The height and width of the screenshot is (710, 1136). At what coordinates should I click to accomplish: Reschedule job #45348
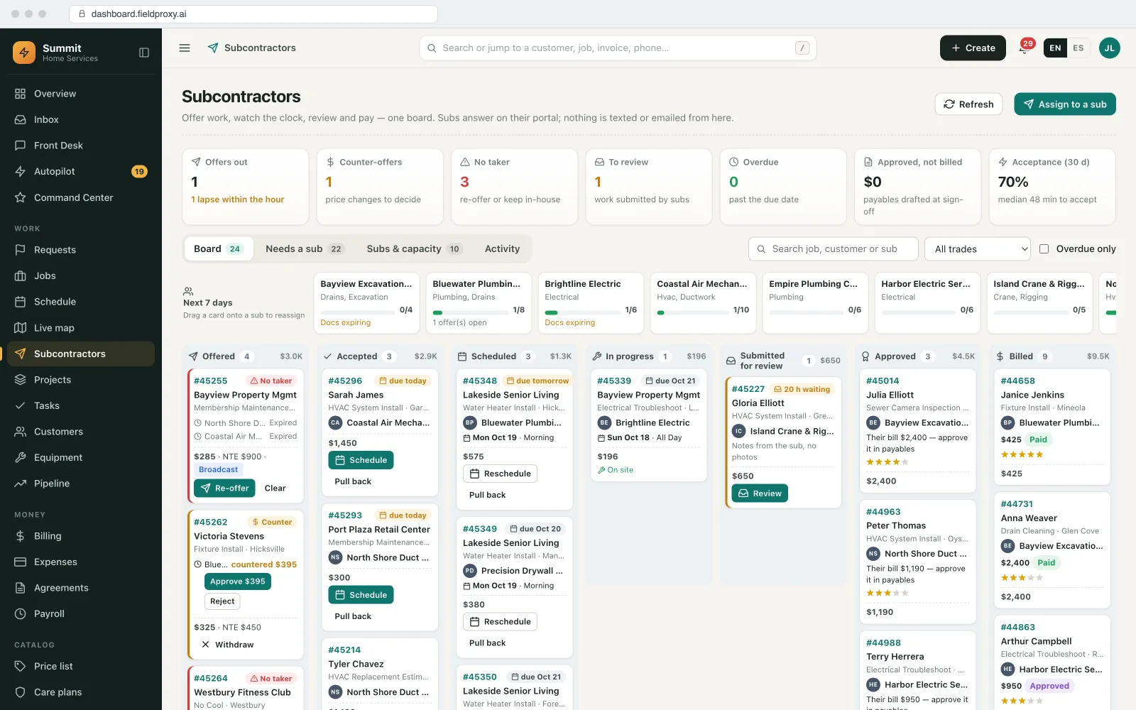[x=500, y=474]
